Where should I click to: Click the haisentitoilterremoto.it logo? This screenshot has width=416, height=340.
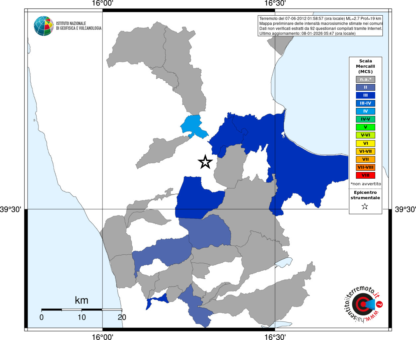pos(363,303)
